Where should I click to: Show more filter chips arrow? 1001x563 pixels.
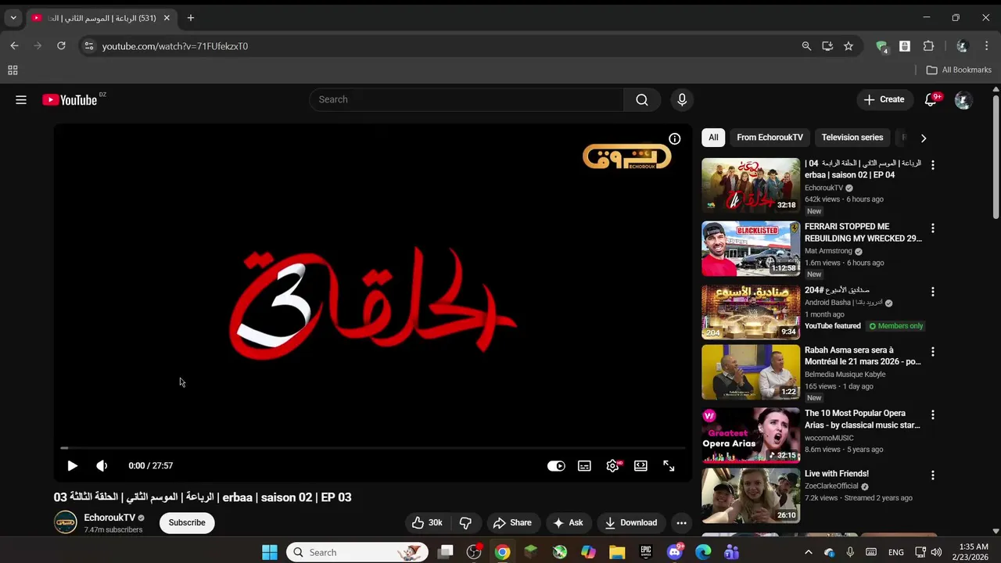click(x=924, y=138)
